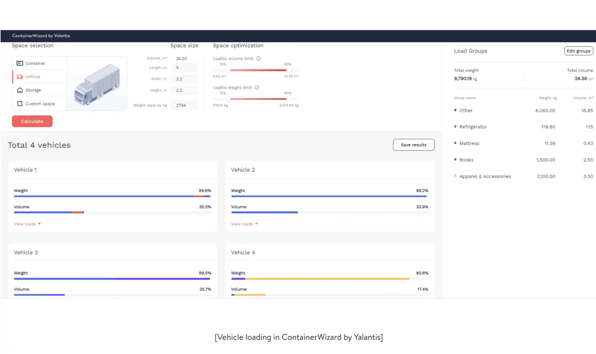Click the Vehicle truck icon in space selection
This screenshot has height=354, width=596.
click(x=20, y=77)
